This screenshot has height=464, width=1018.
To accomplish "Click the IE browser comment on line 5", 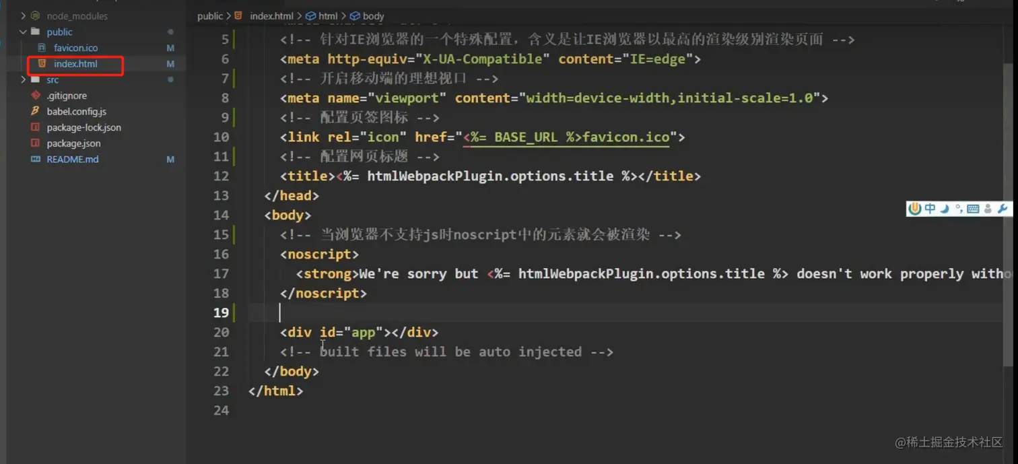I will coord(568,40).
